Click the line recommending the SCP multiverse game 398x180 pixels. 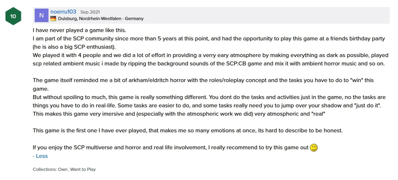171,148
